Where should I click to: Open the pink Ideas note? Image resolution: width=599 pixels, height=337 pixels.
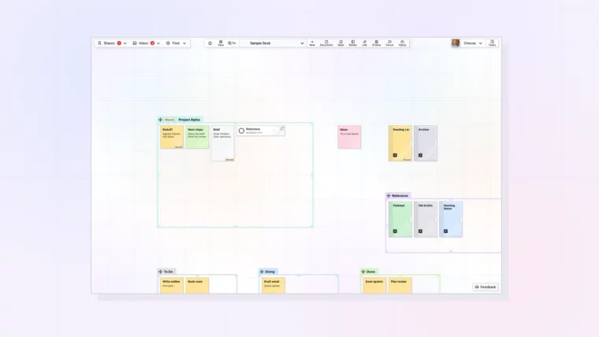pos(349,137)
